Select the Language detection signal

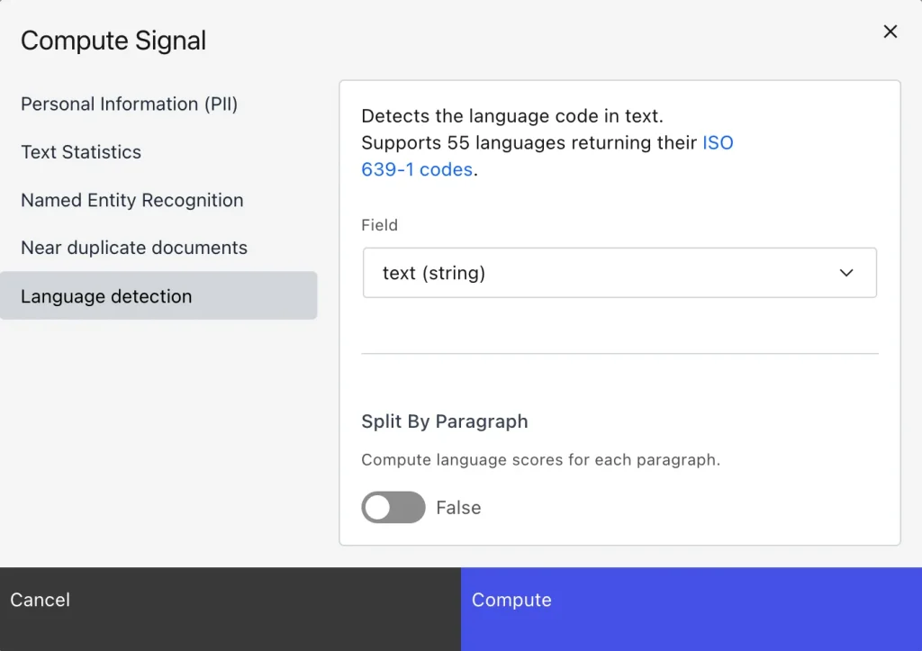point(158,296)
